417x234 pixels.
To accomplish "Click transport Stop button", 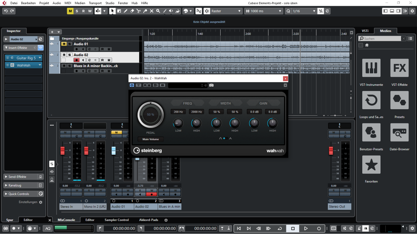I will [x=293, y=228].
